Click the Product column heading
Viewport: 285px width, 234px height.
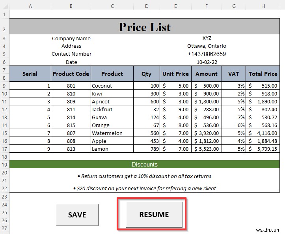[x=112, y=74]
